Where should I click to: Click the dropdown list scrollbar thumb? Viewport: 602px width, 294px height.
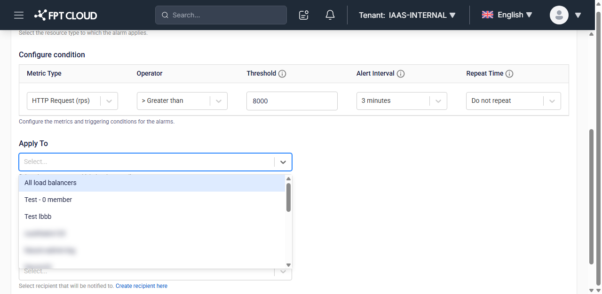pyautogui.click(x=289, y=197)
